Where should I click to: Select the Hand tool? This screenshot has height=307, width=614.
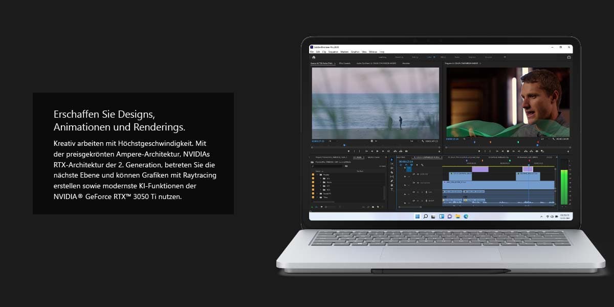point(392,185)
